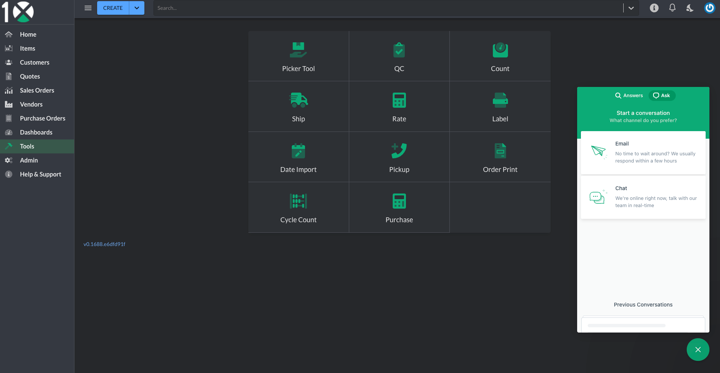
Task: Click the Pickup phone icon
Action: tap(399, 151)
